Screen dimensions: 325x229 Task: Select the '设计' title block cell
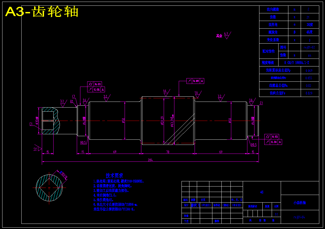pos(186,205)
